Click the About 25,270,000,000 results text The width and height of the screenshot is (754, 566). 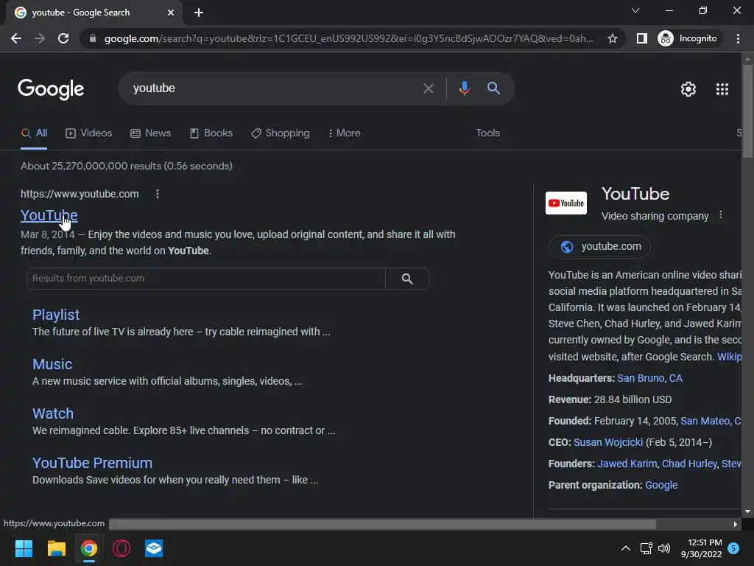click(x=127, y=167)
